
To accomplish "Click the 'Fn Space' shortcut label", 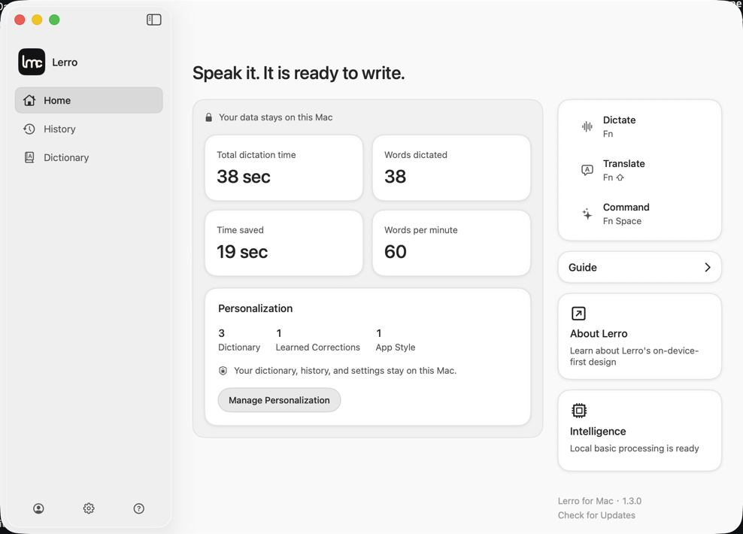I will (622, 221).
